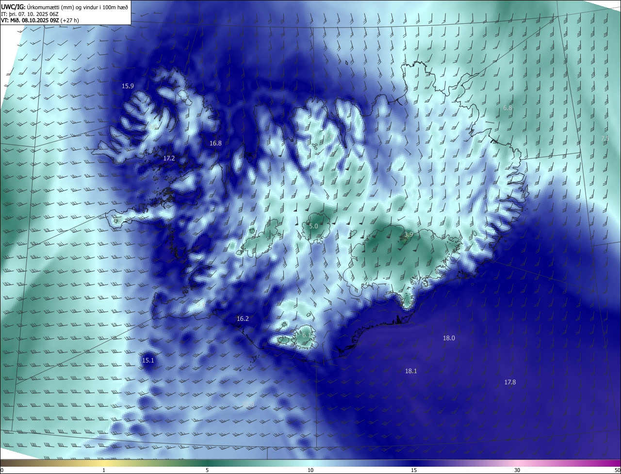Click the 6.8 value label on the map
The width and height of the screenshot is (621, 474).
point(507,108)
